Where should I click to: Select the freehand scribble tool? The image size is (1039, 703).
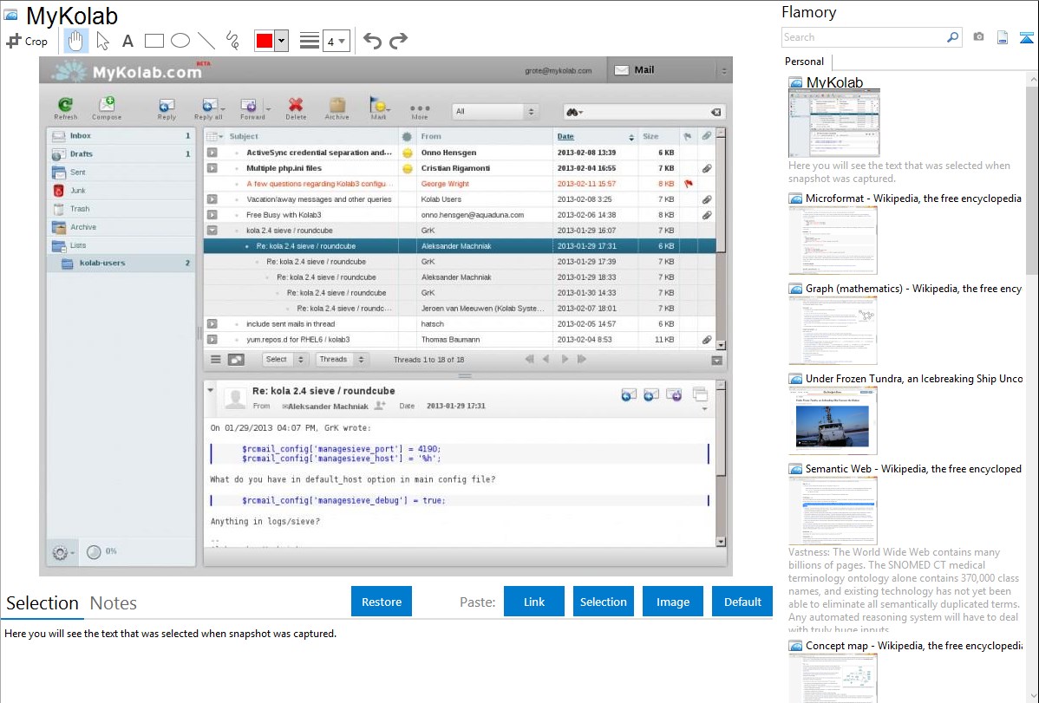232,41
